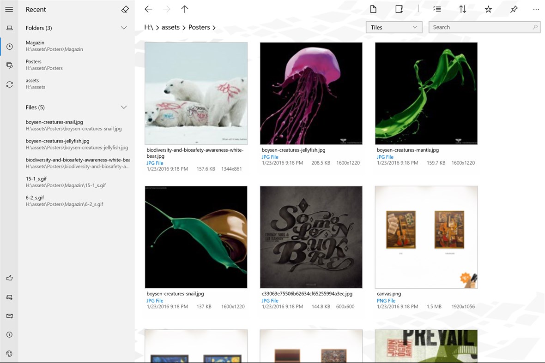Create a new folder using the toolbar icon
The height and width of the screenshot is (363, 545).
point(398,9)
